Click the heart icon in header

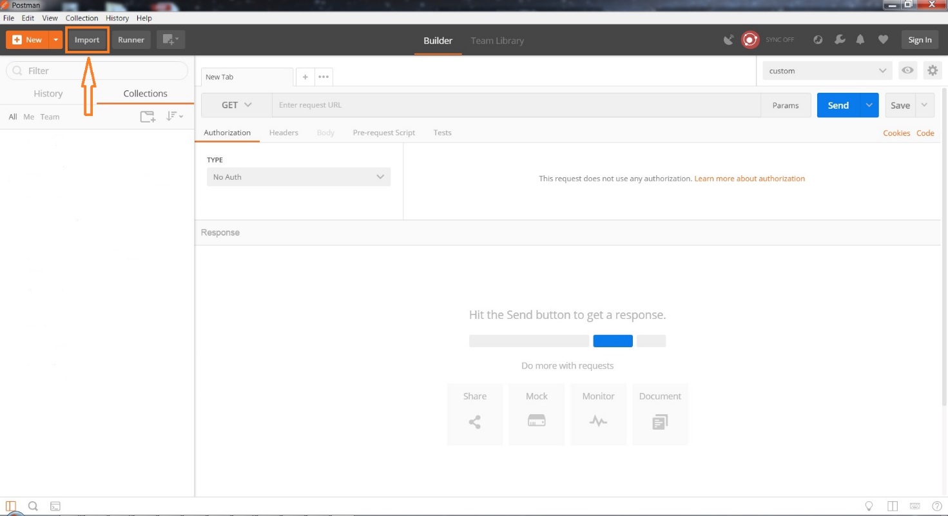point(883,40)
